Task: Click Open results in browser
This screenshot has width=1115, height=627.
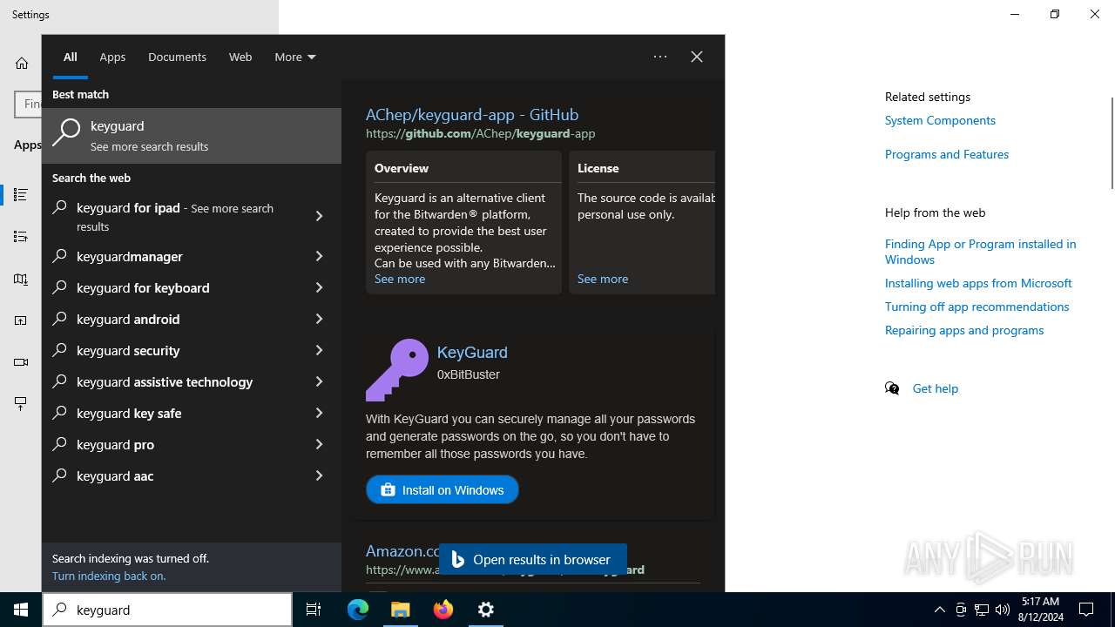Action: tap(533, 560)
